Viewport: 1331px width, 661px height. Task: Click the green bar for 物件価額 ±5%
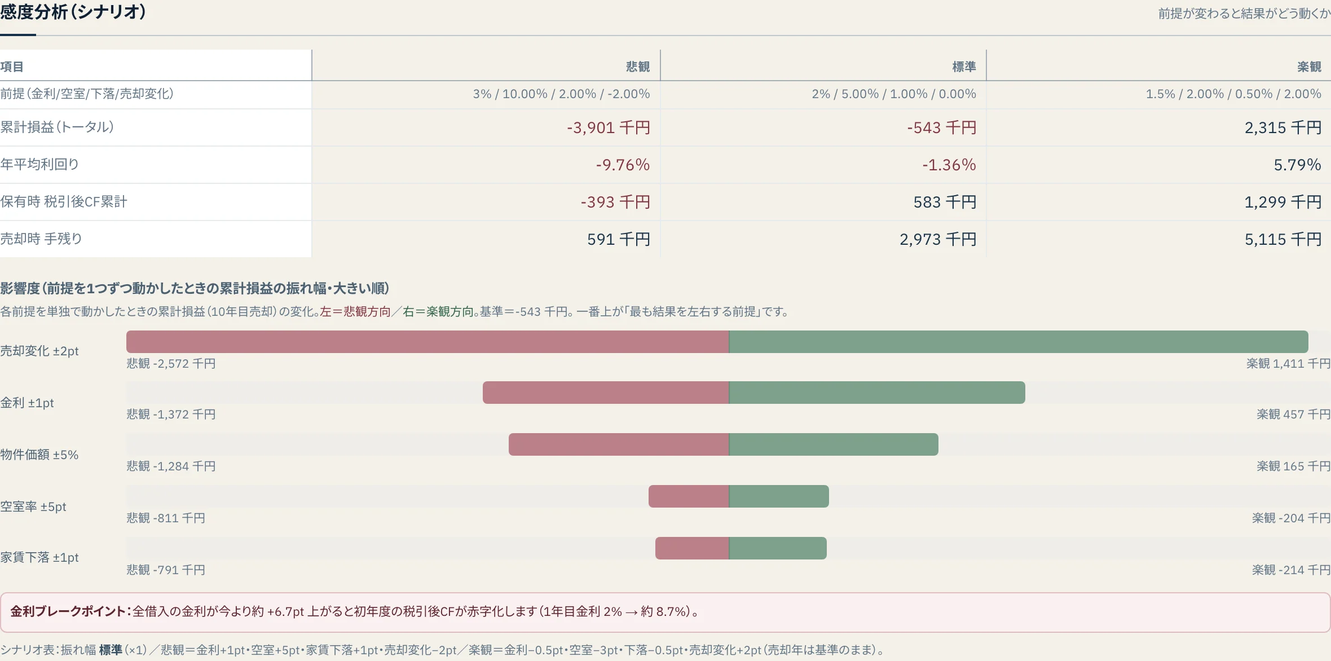tap(834, 444)
